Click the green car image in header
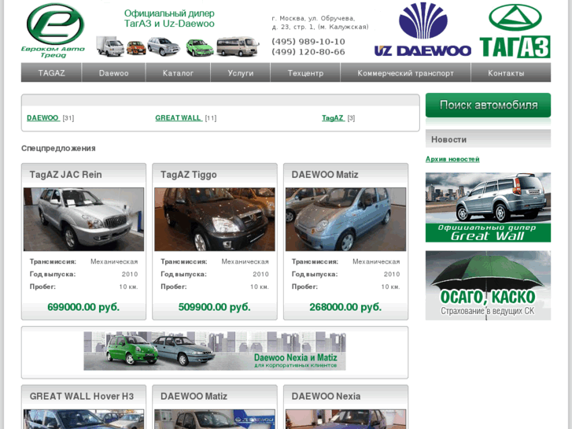 [200, 48]
